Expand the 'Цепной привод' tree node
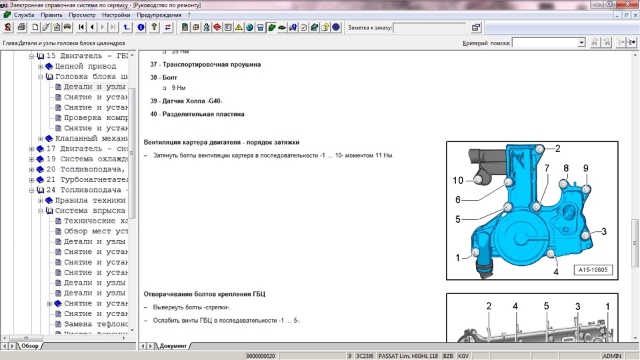 point(41,66)
